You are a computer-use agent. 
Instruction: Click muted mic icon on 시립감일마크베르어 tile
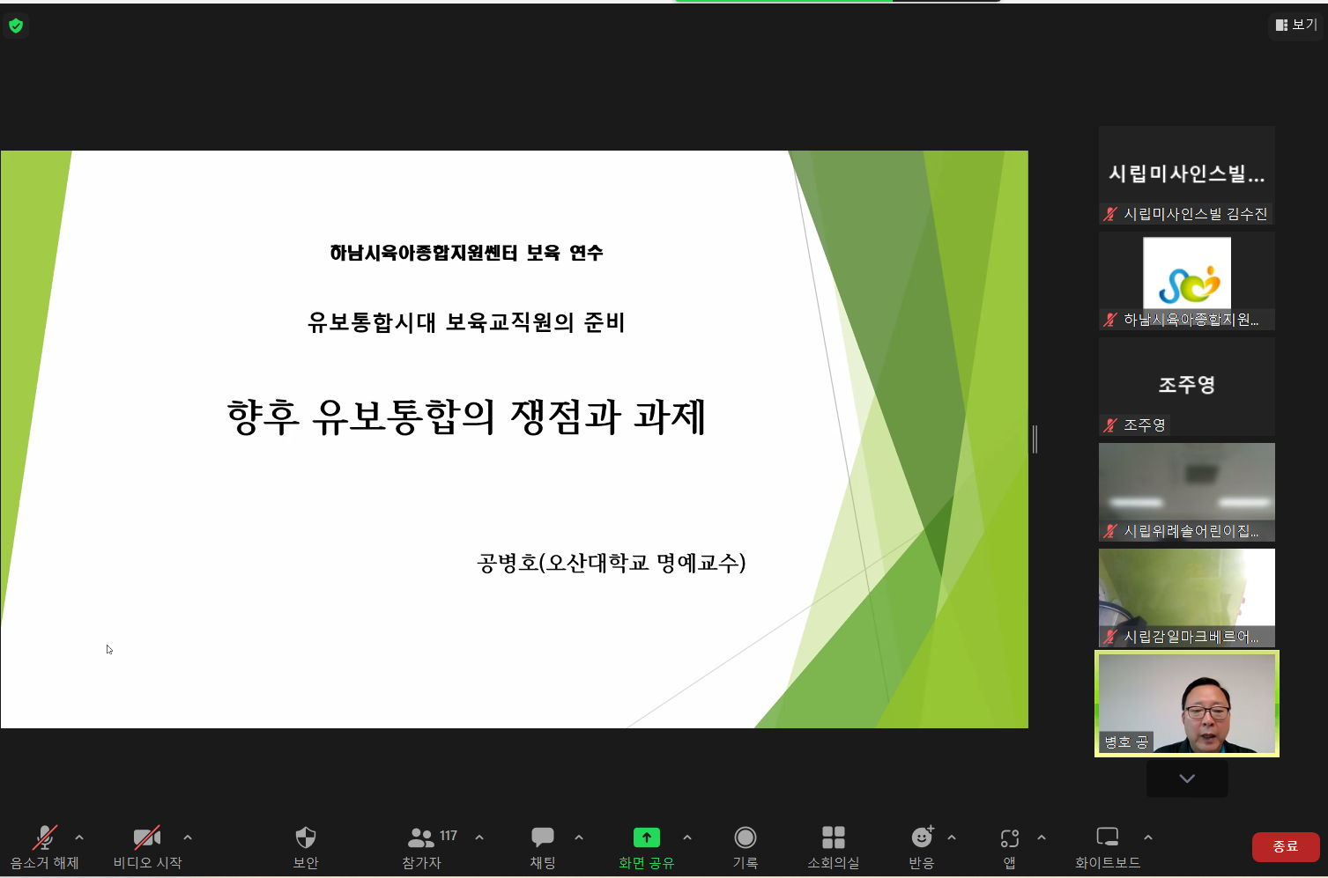pyautogui.click(x=1110, y=637)
